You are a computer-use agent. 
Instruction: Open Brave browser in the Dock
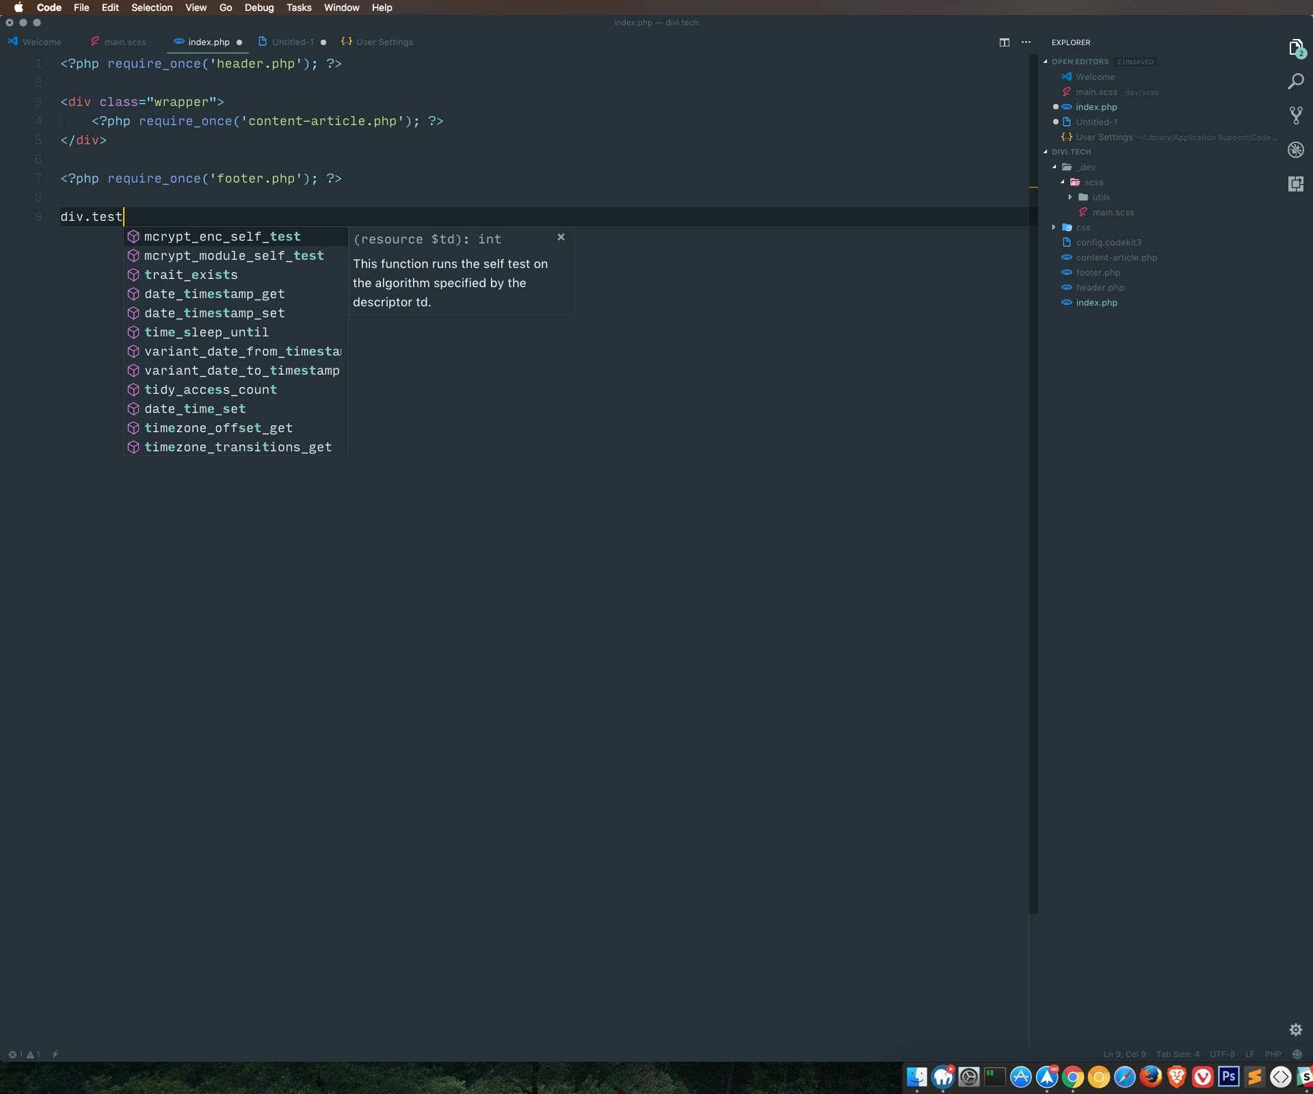[x=1177, y=1078]
